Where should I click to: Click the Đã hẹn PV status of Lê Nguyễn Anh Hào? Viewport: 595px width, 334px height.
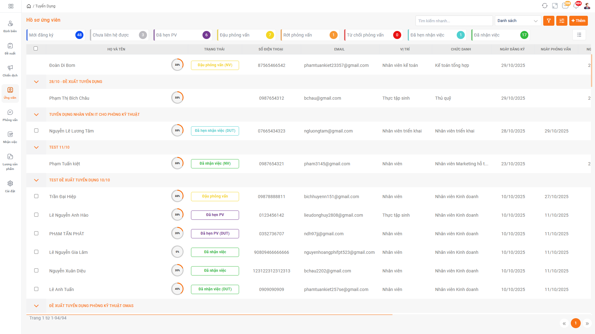tap(215, 215)
